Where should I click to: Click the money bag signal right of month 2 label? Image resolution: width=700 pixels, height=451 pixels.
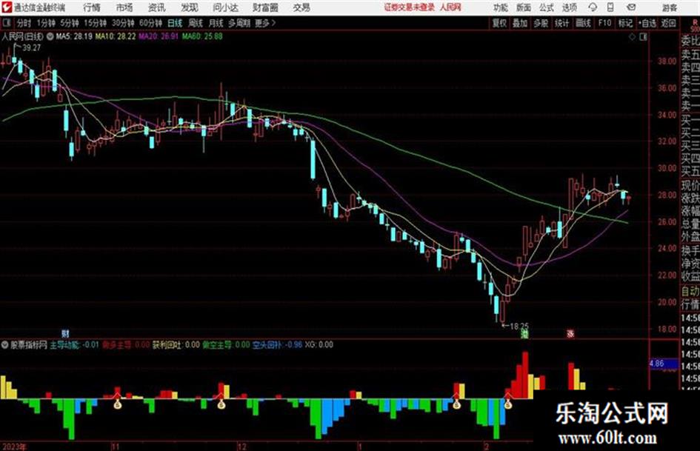(507, 404)
